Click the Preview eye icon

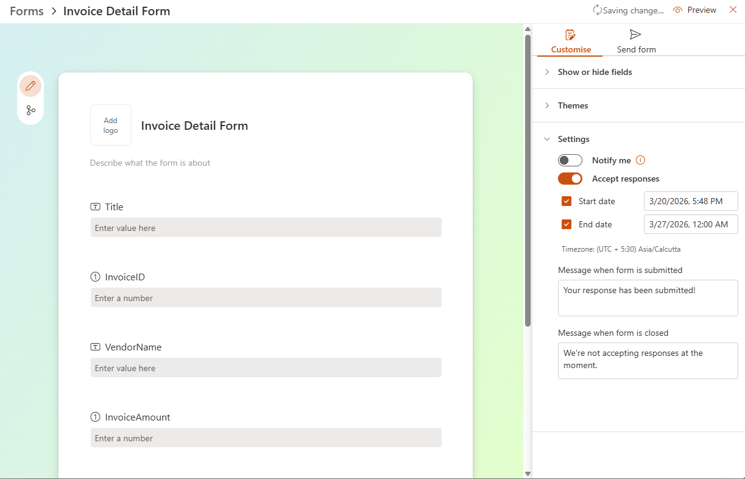(x=677, y=10)
